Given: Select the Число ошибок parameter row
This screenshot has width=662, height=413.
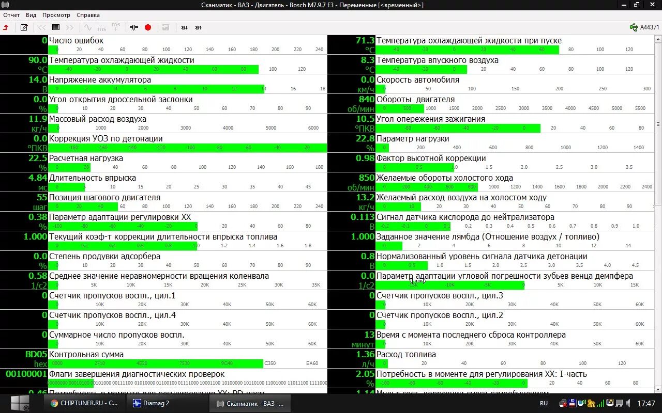Looking at the screenshot, I should [163, 45].
